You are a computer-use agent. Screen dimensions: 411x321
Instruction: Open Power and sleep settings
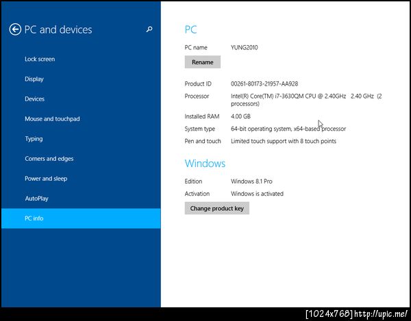81,179
